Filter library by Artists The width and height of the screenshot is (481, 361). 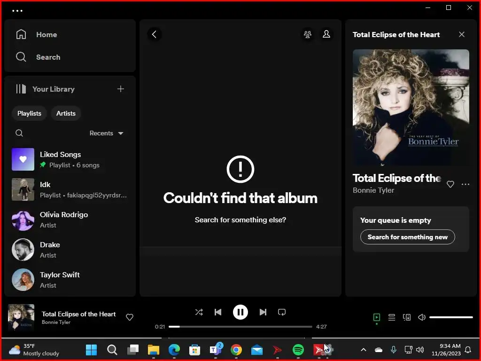tap(66, 113)
